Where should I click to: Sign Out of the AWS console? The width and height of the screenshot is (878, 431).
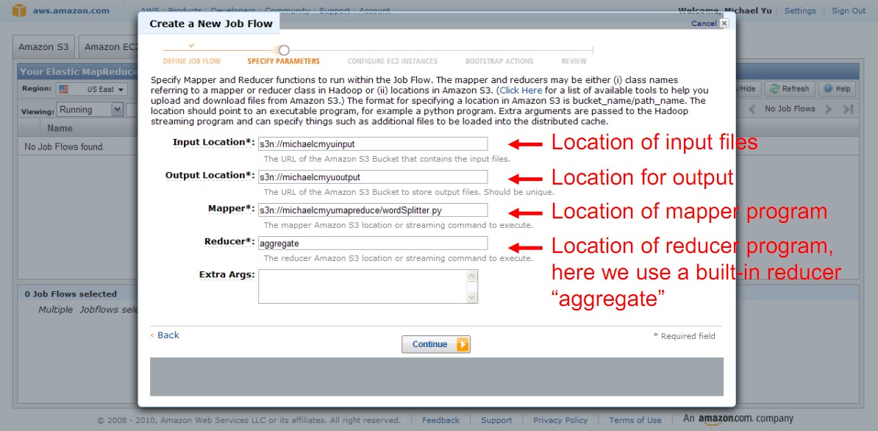coord(849,10)
